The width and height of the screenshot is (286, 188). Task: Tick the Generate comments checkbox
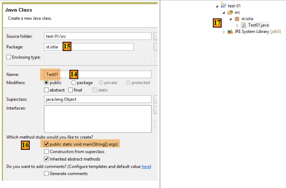46,174
